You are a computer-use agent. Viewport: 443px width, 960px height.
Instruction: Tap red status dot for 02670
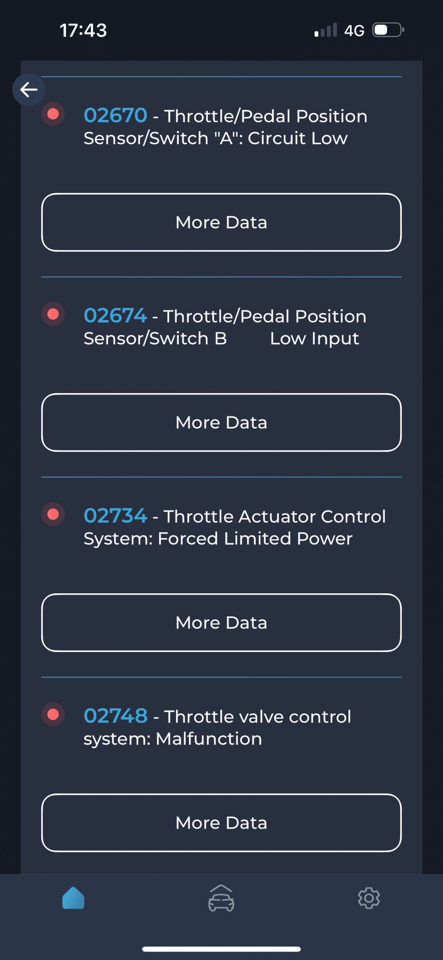tap(53, 114)
